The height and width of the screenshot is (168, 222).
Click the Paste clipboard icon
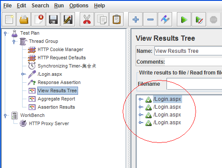point(117,19)
